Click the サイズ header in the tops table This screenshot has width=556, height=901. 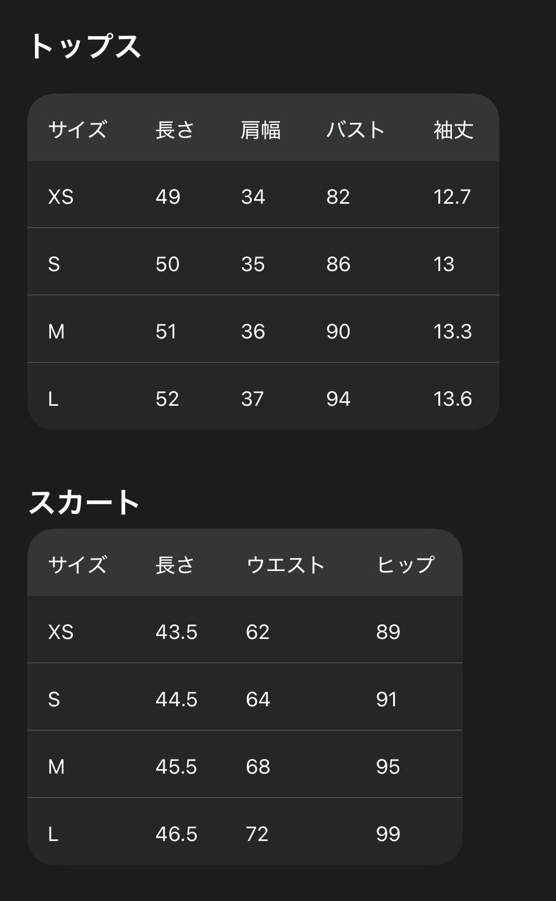tap(77, 130)
